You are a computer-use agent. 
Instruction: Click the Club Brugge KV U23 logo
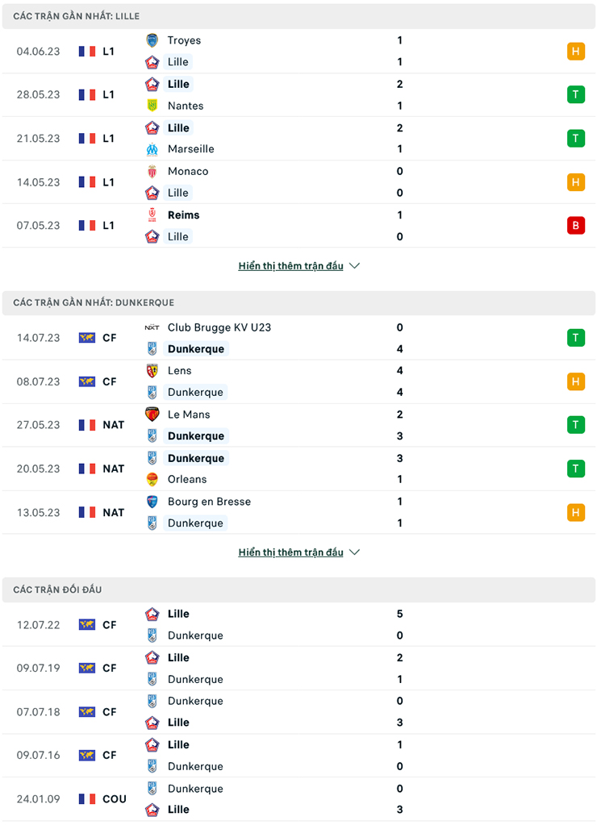(x=153, y=327)
